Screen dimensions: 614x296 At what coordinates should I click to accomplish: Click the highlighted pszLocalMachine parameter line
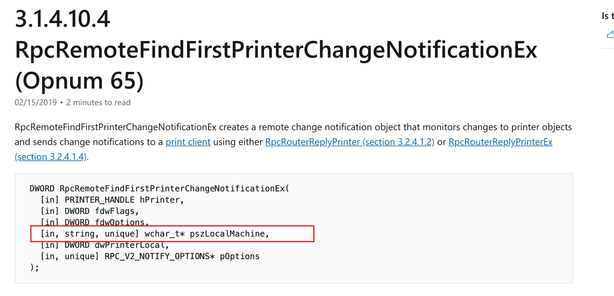tap(155, 234)
